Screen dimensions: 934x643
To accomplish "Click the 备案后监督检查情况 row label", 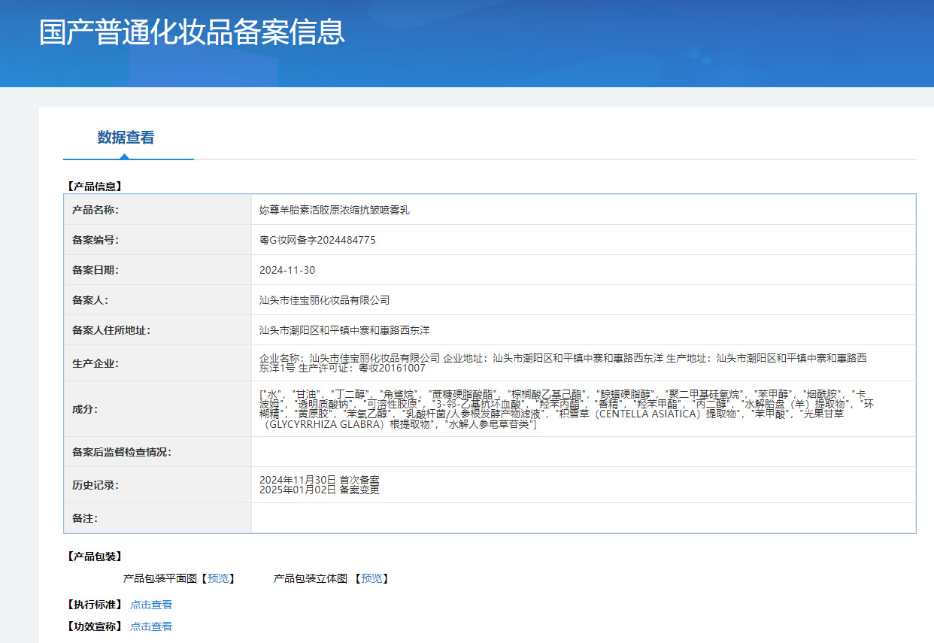I will 121,452.
